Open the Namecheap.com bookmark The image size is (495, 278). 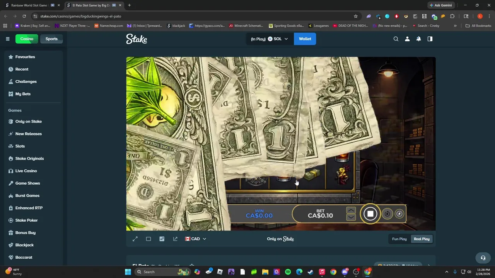(109, 26)
